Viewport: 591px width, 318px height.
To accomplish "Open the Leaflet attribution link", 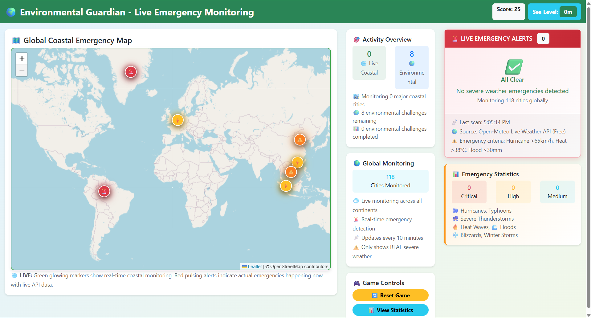I will point(255,267).
